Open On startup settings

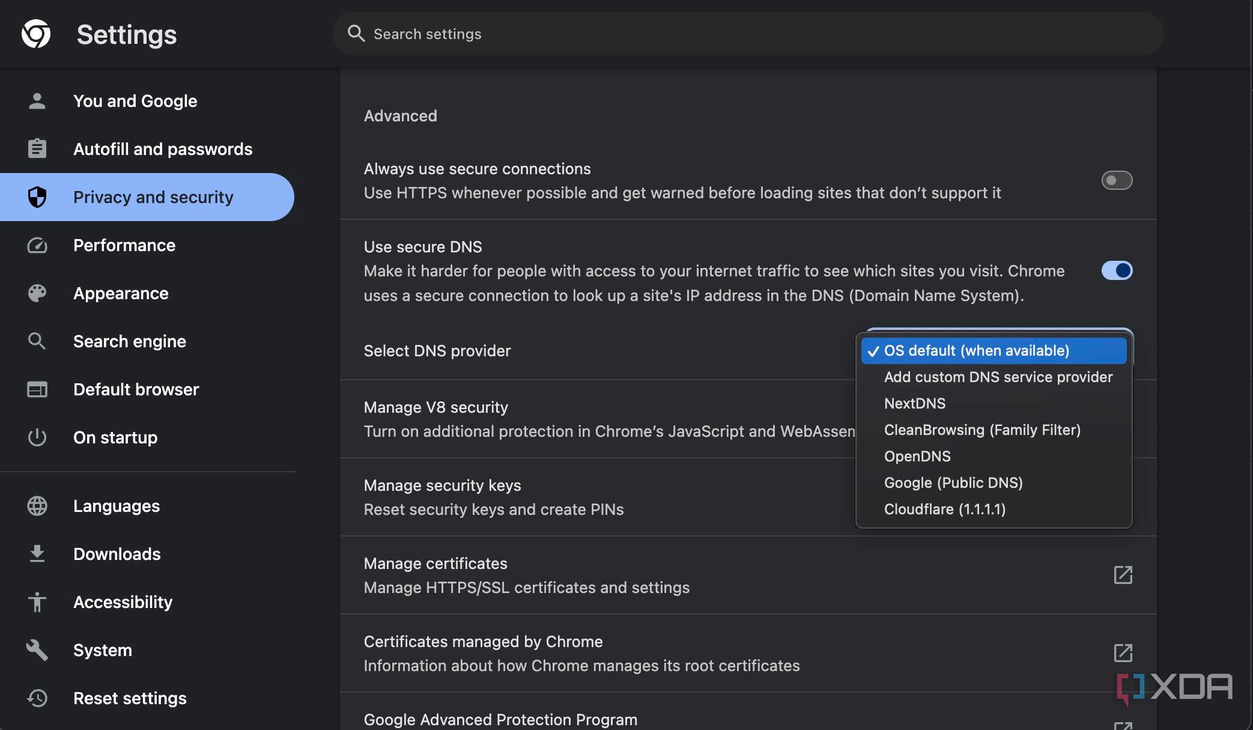click(x=147, y=437)
